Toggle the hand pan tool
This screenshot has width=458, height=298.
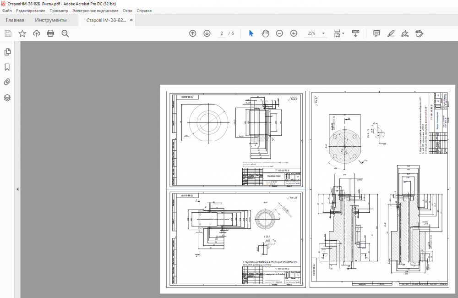coord(265,33)
